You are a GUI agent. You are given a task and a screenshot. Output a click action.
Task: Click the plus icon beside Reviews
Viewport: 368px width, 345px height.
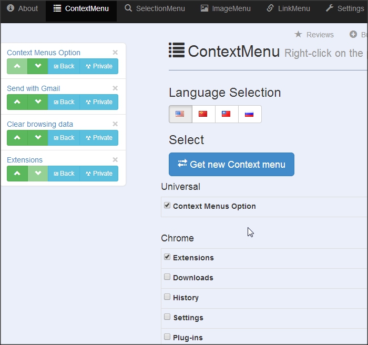[353, 34]
